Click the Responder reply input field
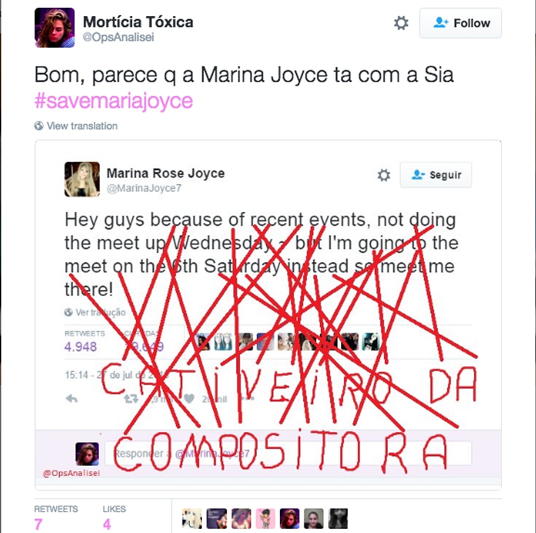This screenshot has height=533, width=536. [x=288, y=453]
